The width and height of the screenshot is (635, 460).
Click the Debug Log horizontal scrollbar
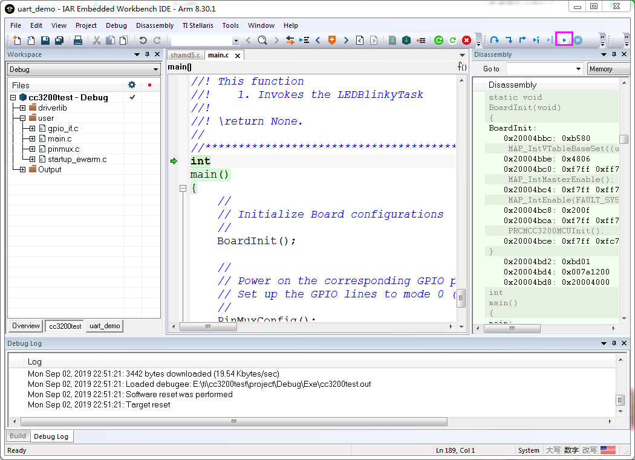tap(234, 421)
